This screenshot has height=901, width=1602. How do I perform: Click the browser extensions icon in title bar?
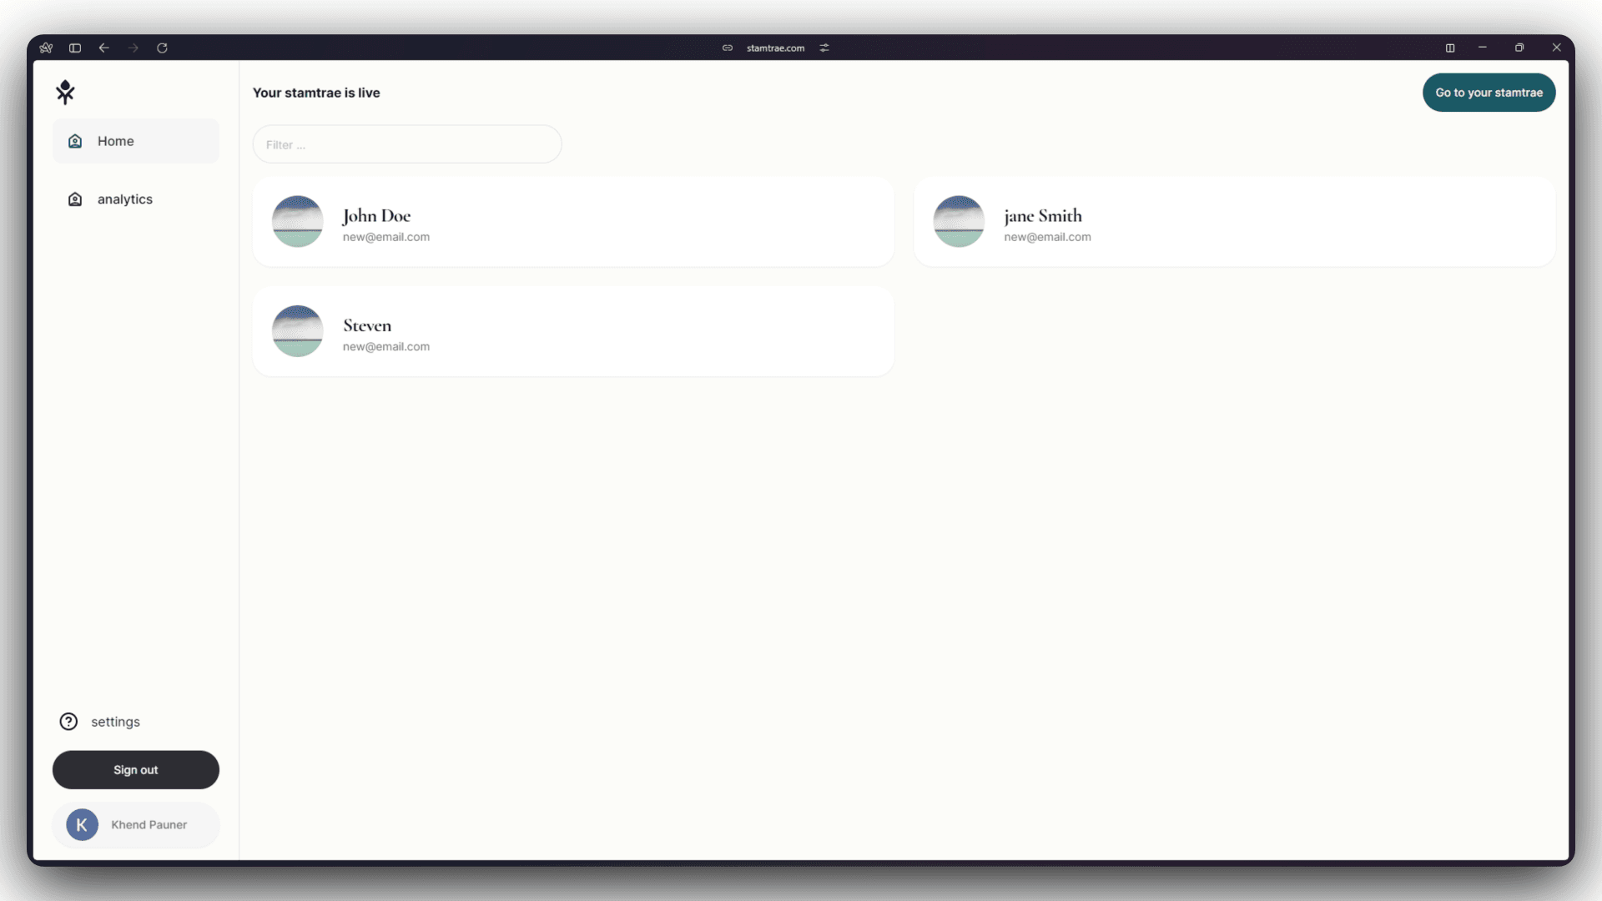[46, 48]
